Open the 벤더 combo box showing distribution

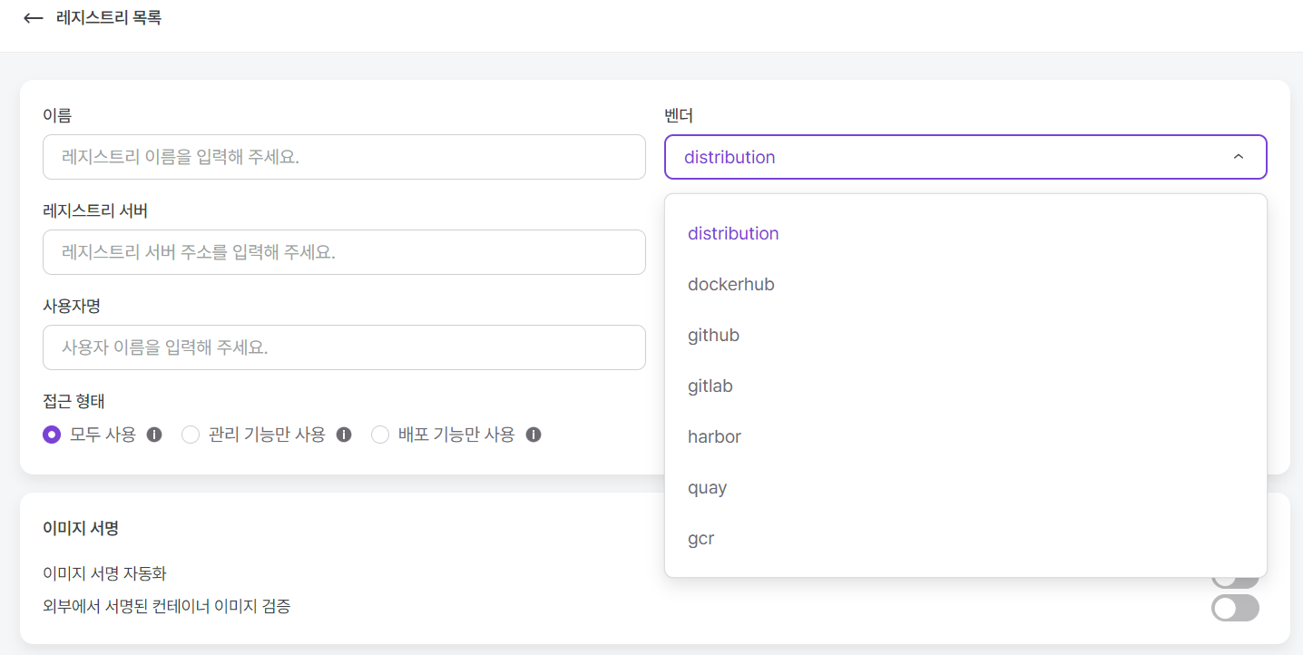[x=965, y=157]
